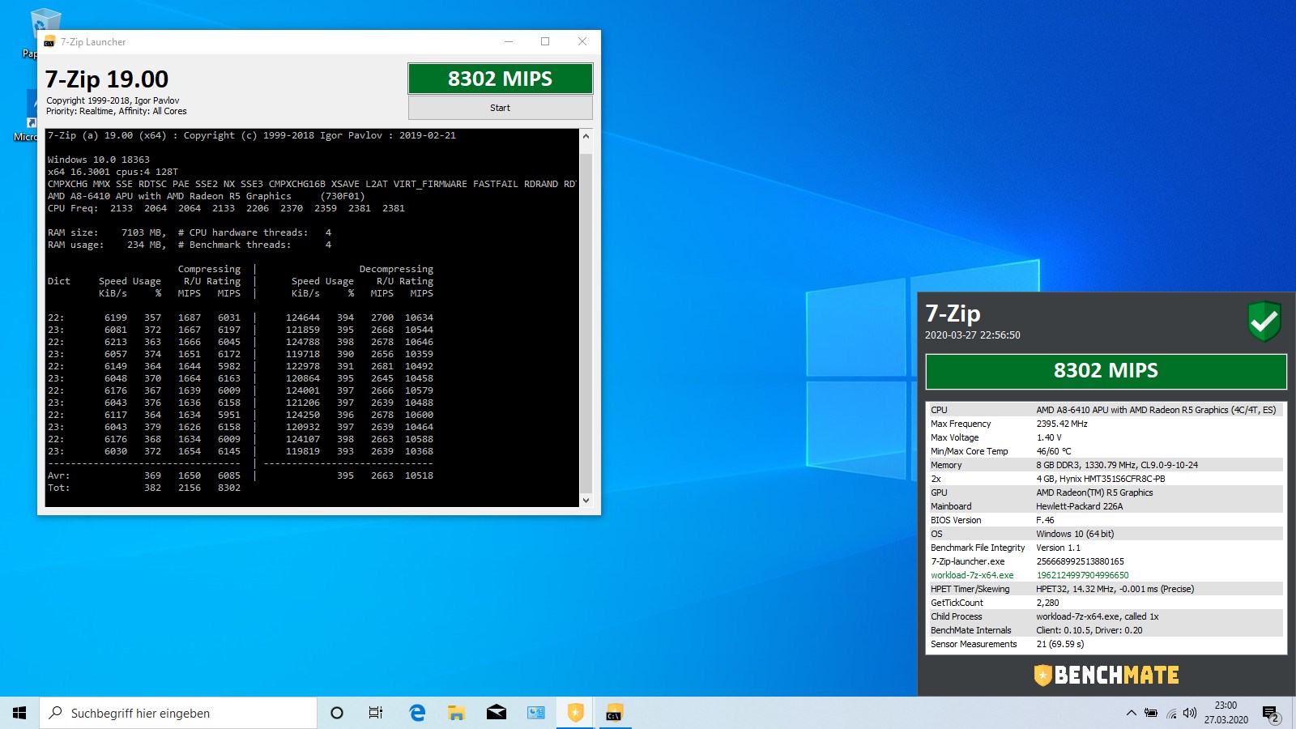The height and width of the screenshot is (729, 1296).
Task: Launch Microsoft Edge from the taskbar
Action: 417,713
